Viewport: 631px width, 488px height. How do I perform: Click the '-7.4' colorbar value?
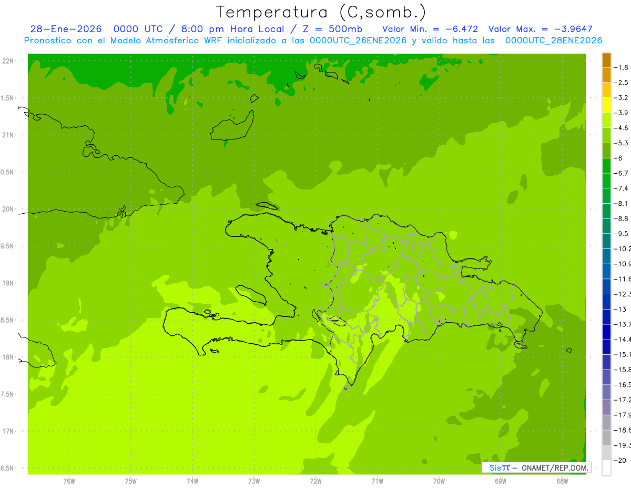pos(621,188)
